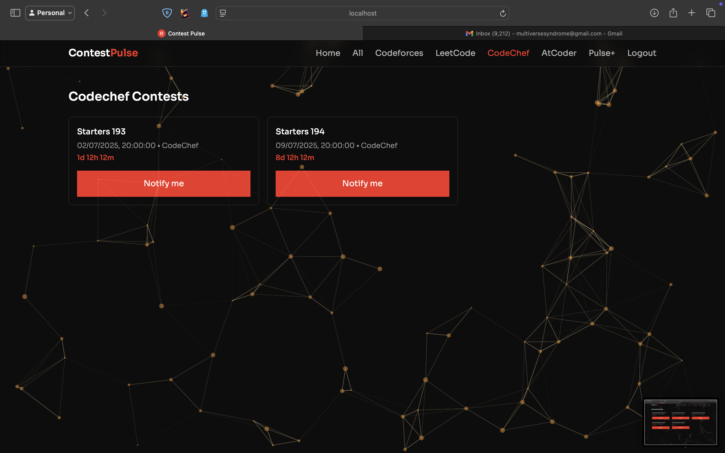Switch to the Gmail Inbox tab
This screenshot has width=725, height=453.
click(x=544, y=33)
